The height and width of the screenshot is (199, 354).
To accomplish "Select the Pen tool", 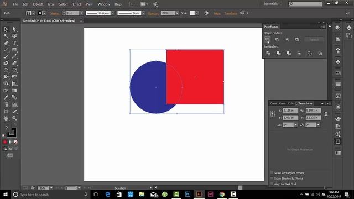I will pyautogui.click(x=6, y=43).
